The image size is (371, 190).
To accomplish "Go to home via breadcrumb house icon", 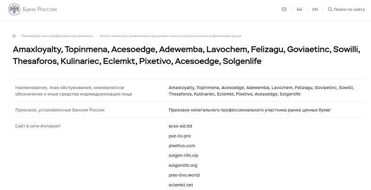I will tap(14, 36).
